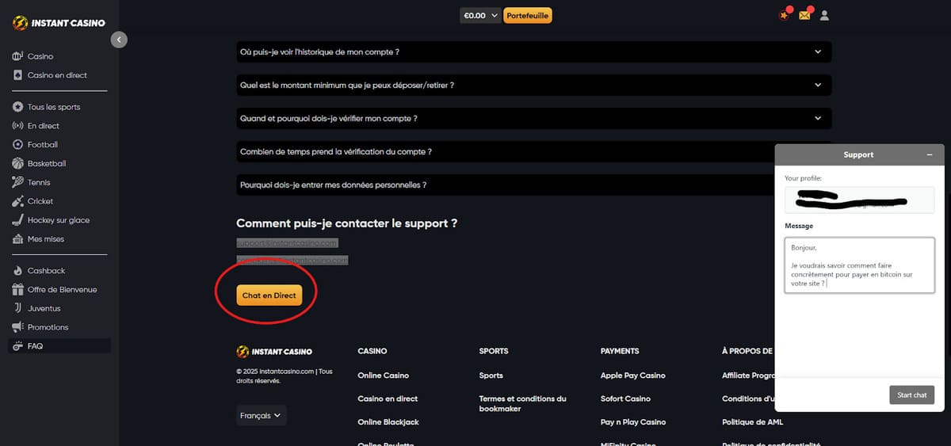Select the Tous les sports icon

18,107
